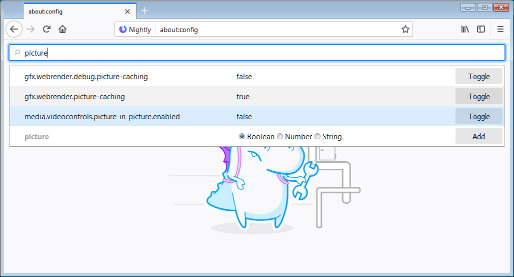
Task: Toggle the picture-in-picture enabled preference
Action: 478,117
